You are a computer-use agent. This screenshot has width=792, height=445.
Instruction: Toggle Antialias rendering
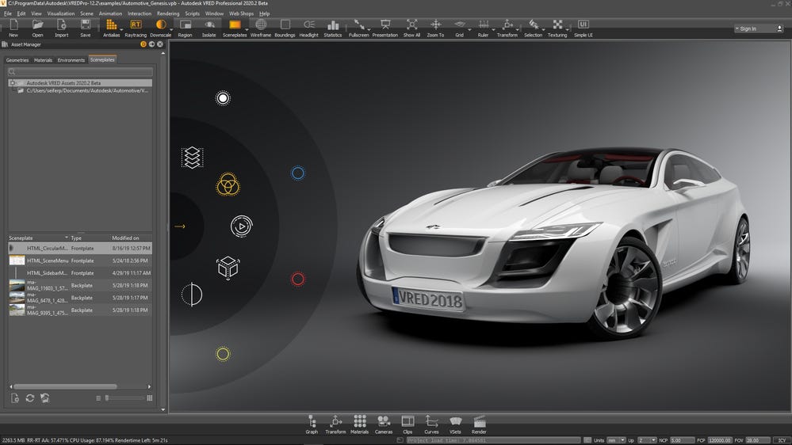click(111, 28)
